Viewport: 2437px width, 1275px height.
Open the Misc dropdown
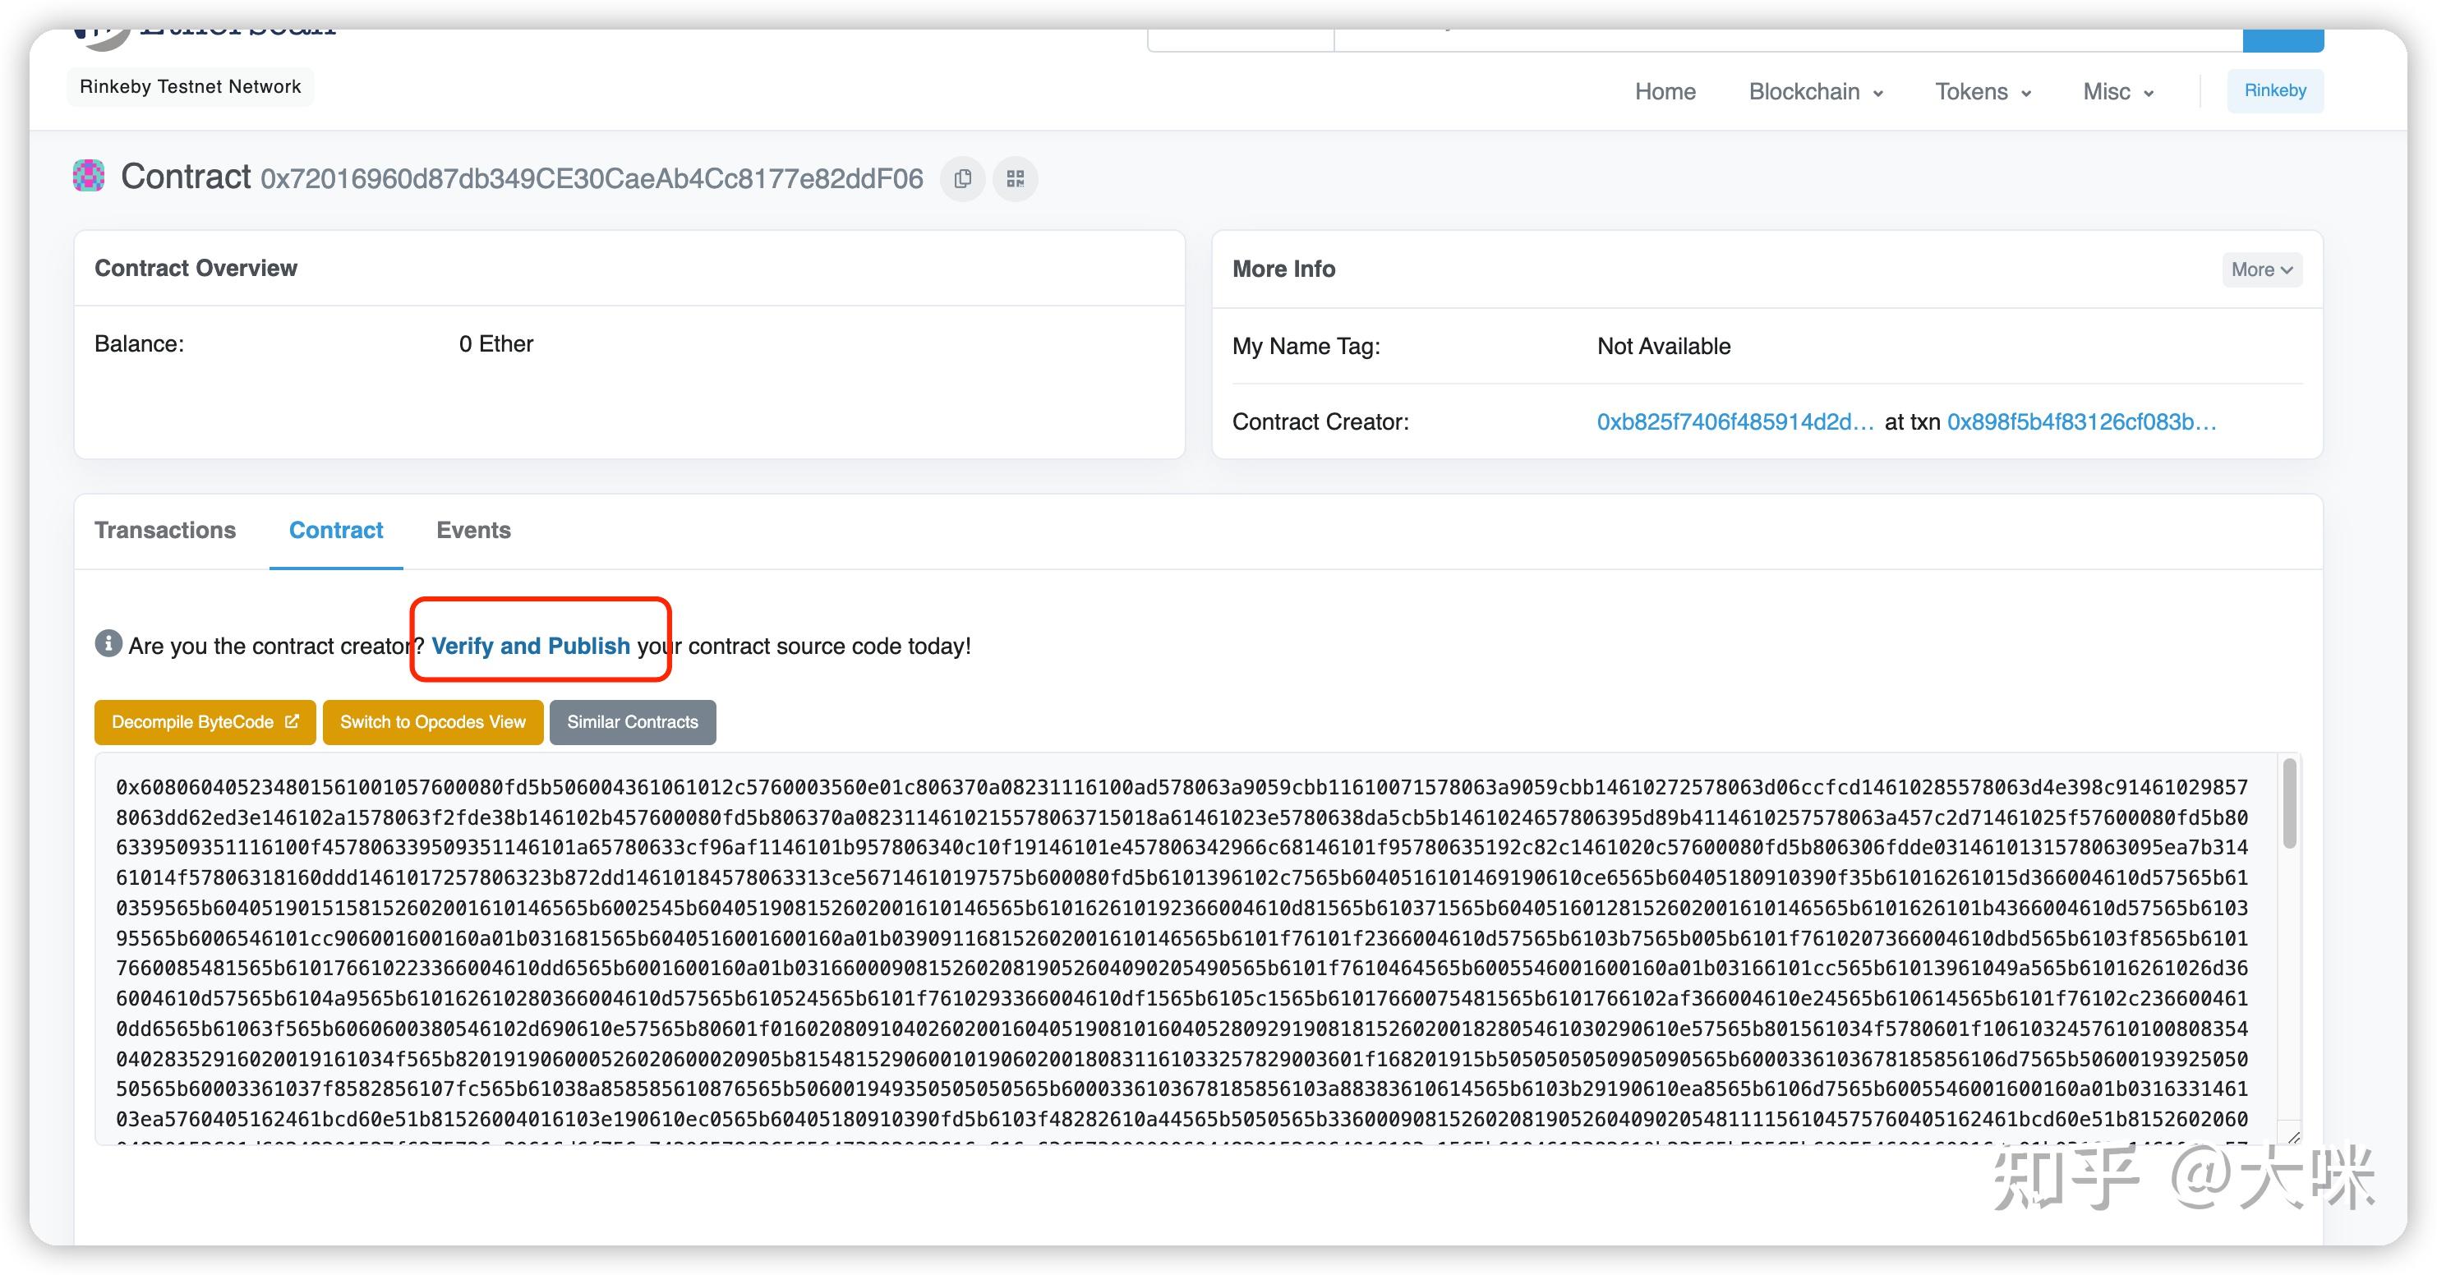2117,91
